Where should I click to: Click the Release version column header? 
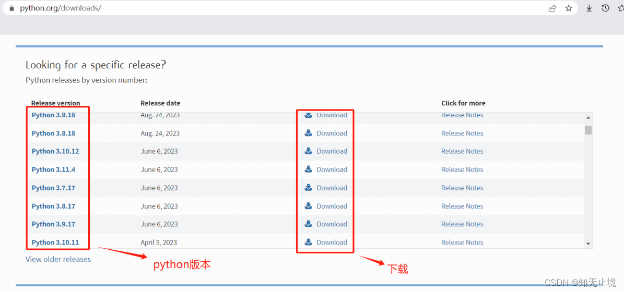tap(56, 103)
